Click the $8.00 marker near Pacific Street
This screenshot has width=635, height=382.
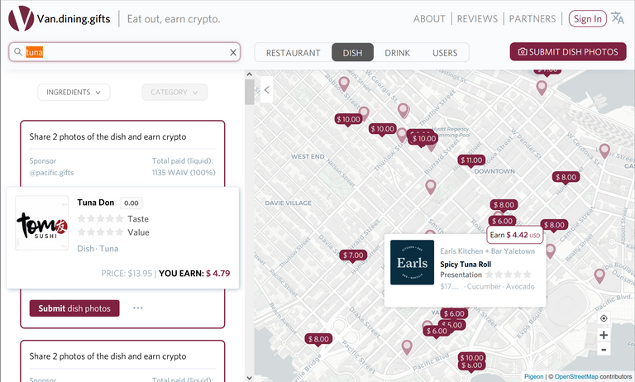[x=318, y=339]
